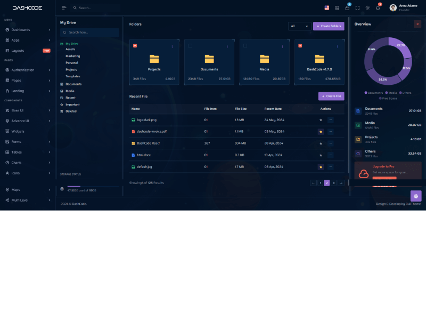Open the apps grid icon in the header

(x=337, y=7)
